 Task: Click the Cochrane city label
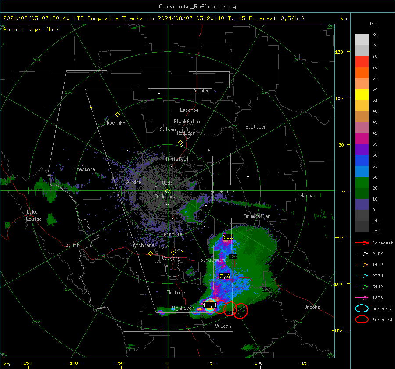[x=144, y=245]
